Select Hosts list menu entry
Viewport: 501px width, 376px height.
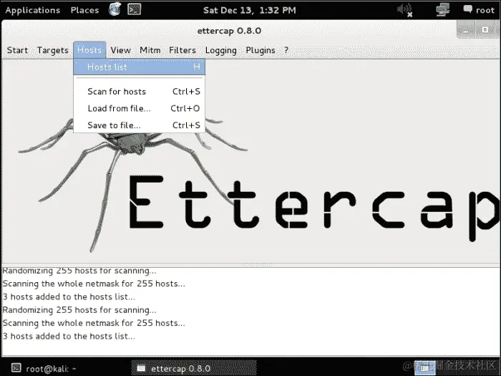click(140, 67)
